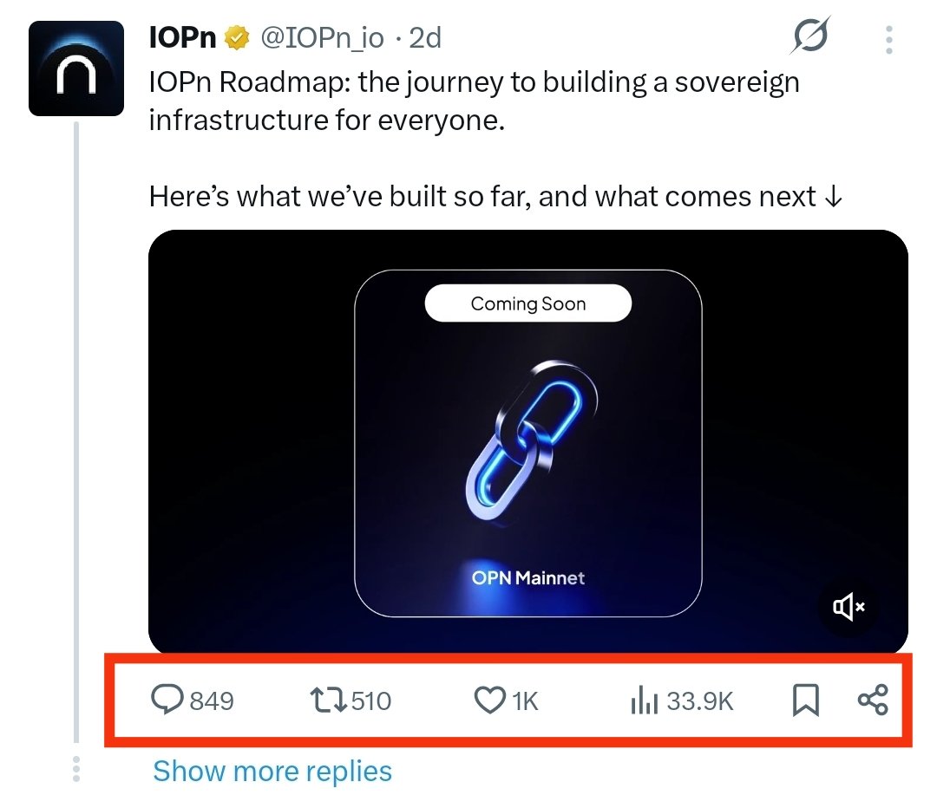
Task: Click the Grok slashed-circle icon
Action: point(810,37)
